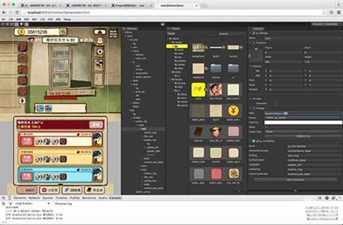This screenshot has height=225, width=343.
Task: Click the yellen coin asset thumbnail
Action: (233, 111)
